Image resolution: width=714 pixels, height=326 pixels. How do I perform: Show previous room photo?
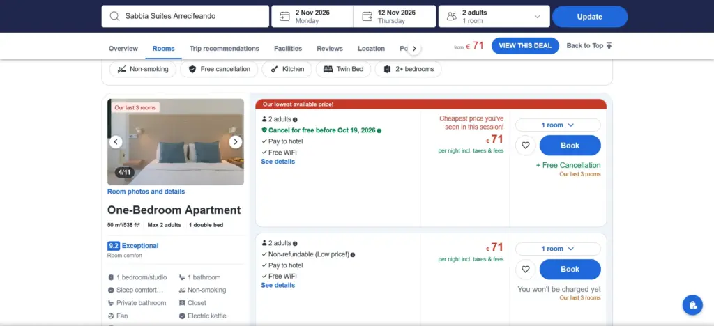click(116, 142)
